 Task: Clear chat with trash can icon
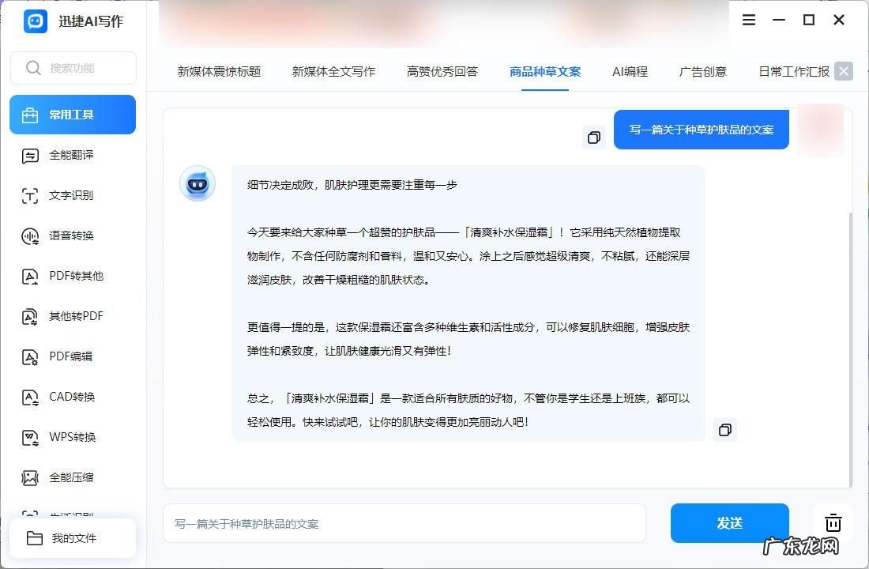[833, 523]
